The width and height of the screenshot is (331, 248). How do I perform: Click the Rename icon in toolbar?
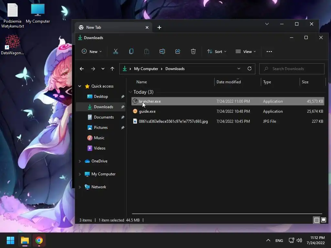coord(162,51)
